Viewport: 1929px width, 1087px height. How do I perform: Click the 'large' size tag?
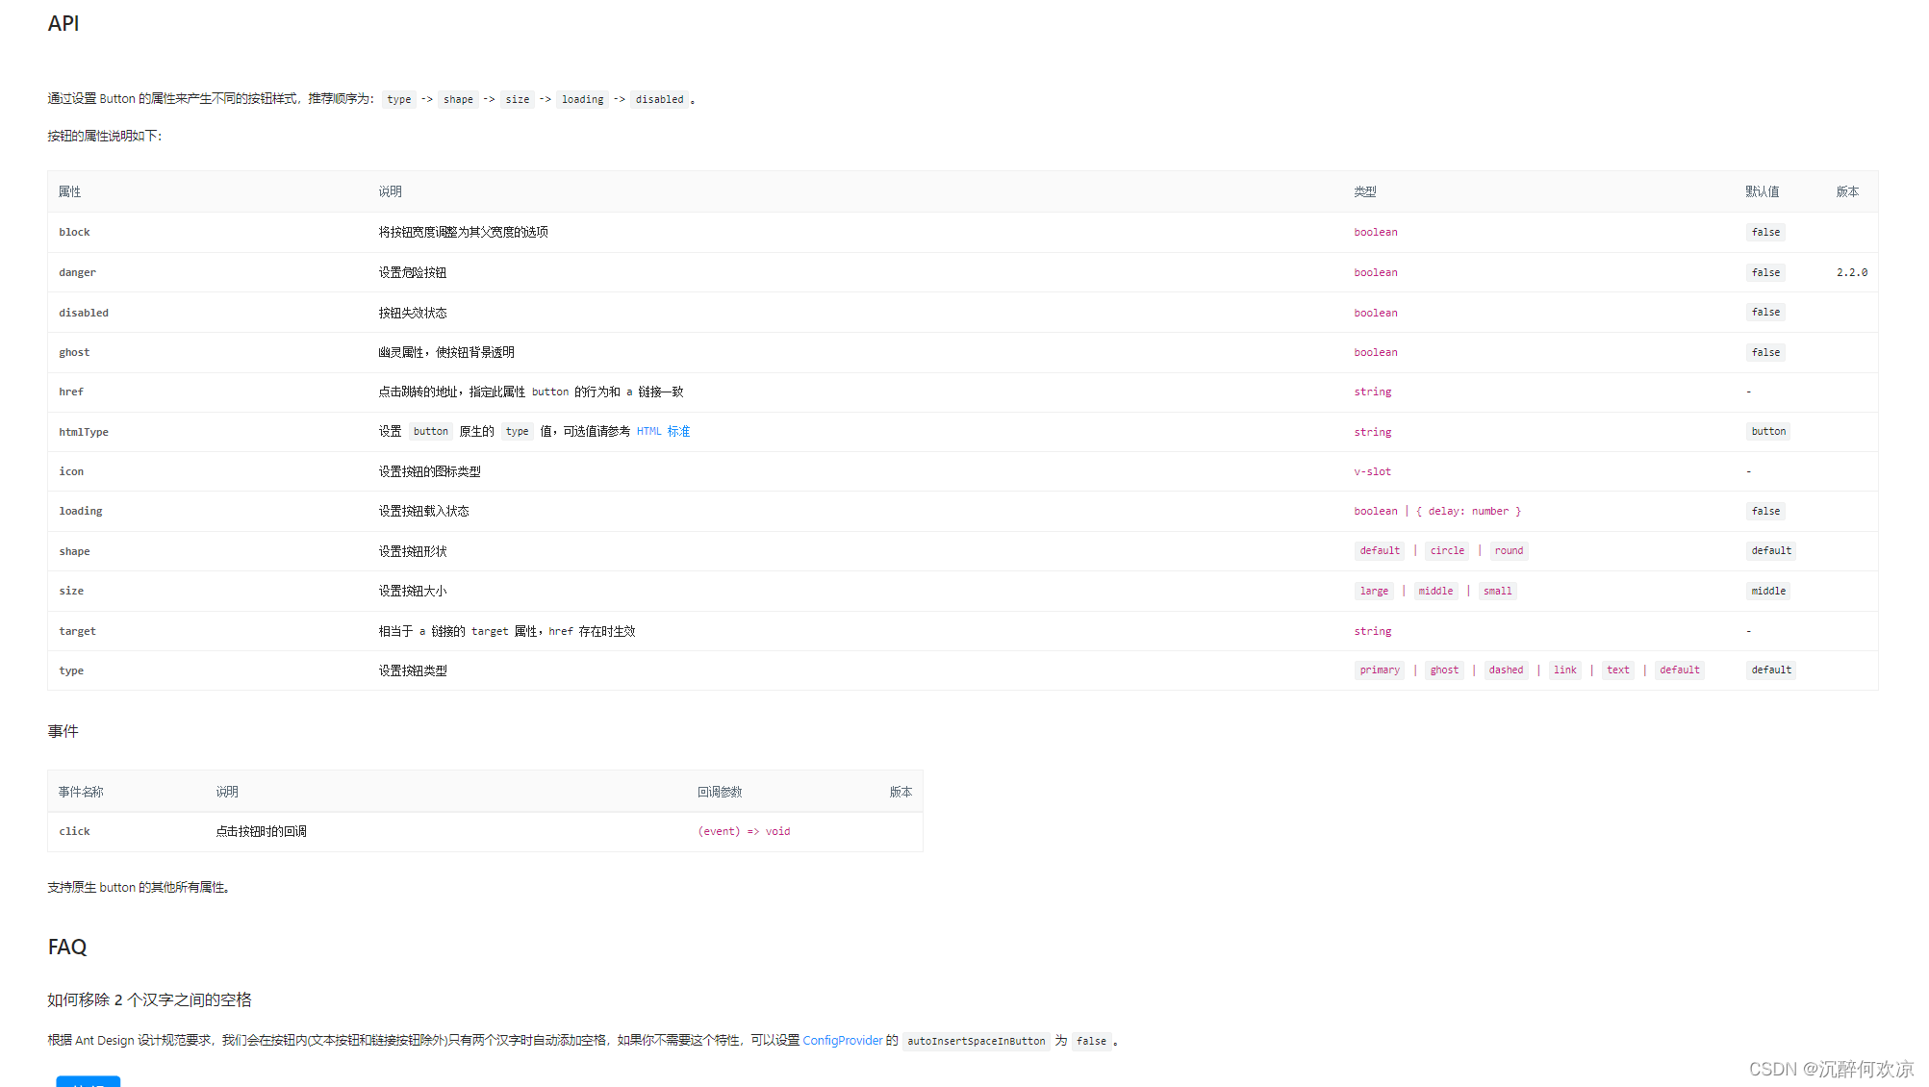(1373, 592)
